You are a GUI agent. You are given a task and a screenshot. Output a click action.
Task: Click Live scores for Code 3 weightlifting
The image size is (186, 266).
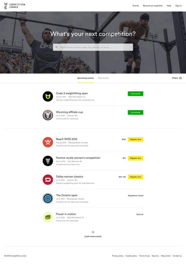point(135,94)
